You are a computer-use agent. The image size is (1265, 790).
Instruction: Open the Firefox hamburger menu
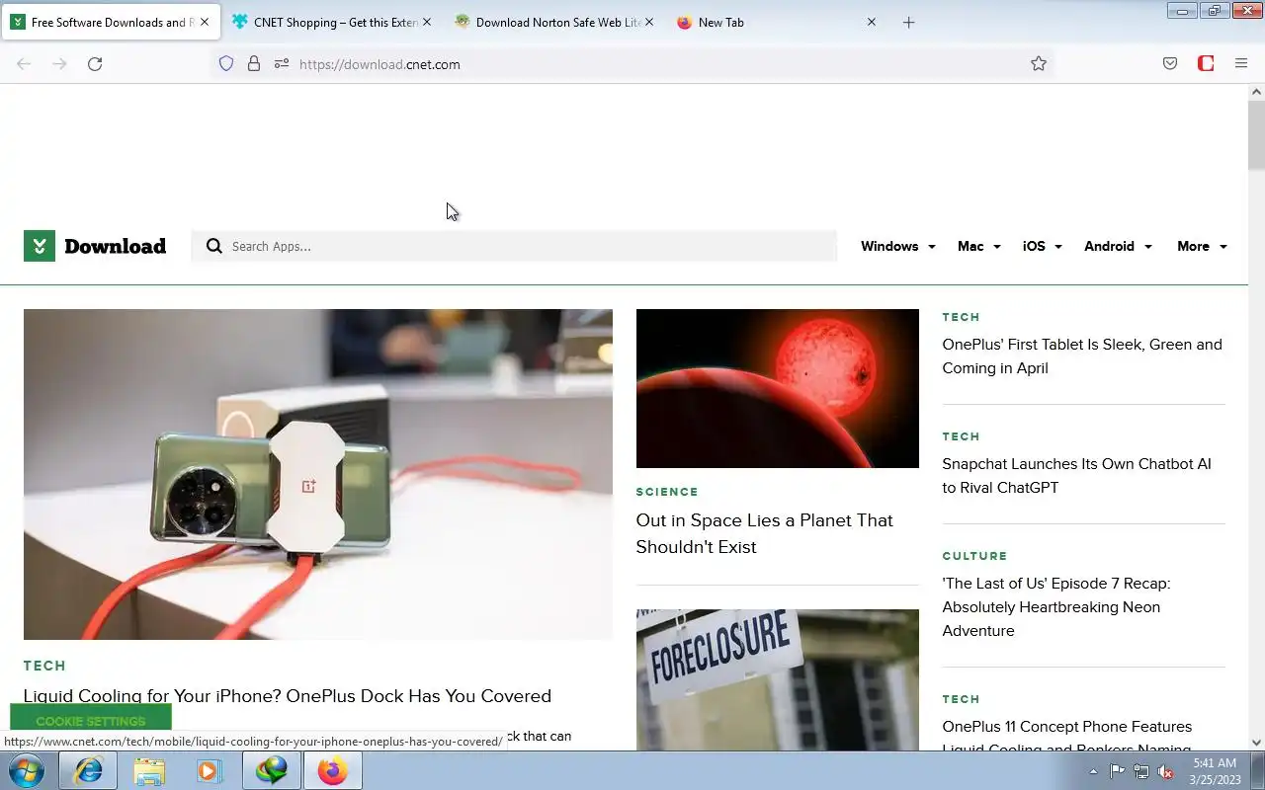click(x=1241, y=64)
